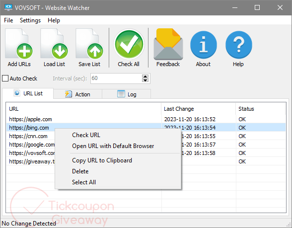Click the URL column header
292x228 pixels.
(83, 109)
